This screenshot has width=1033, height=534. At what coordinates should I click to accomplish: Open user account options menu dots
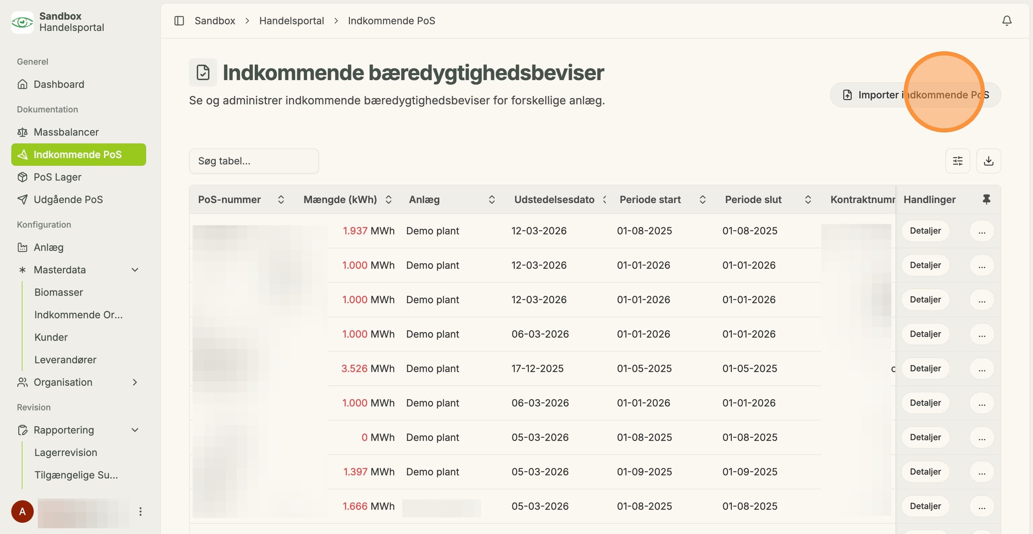(140, 511)
